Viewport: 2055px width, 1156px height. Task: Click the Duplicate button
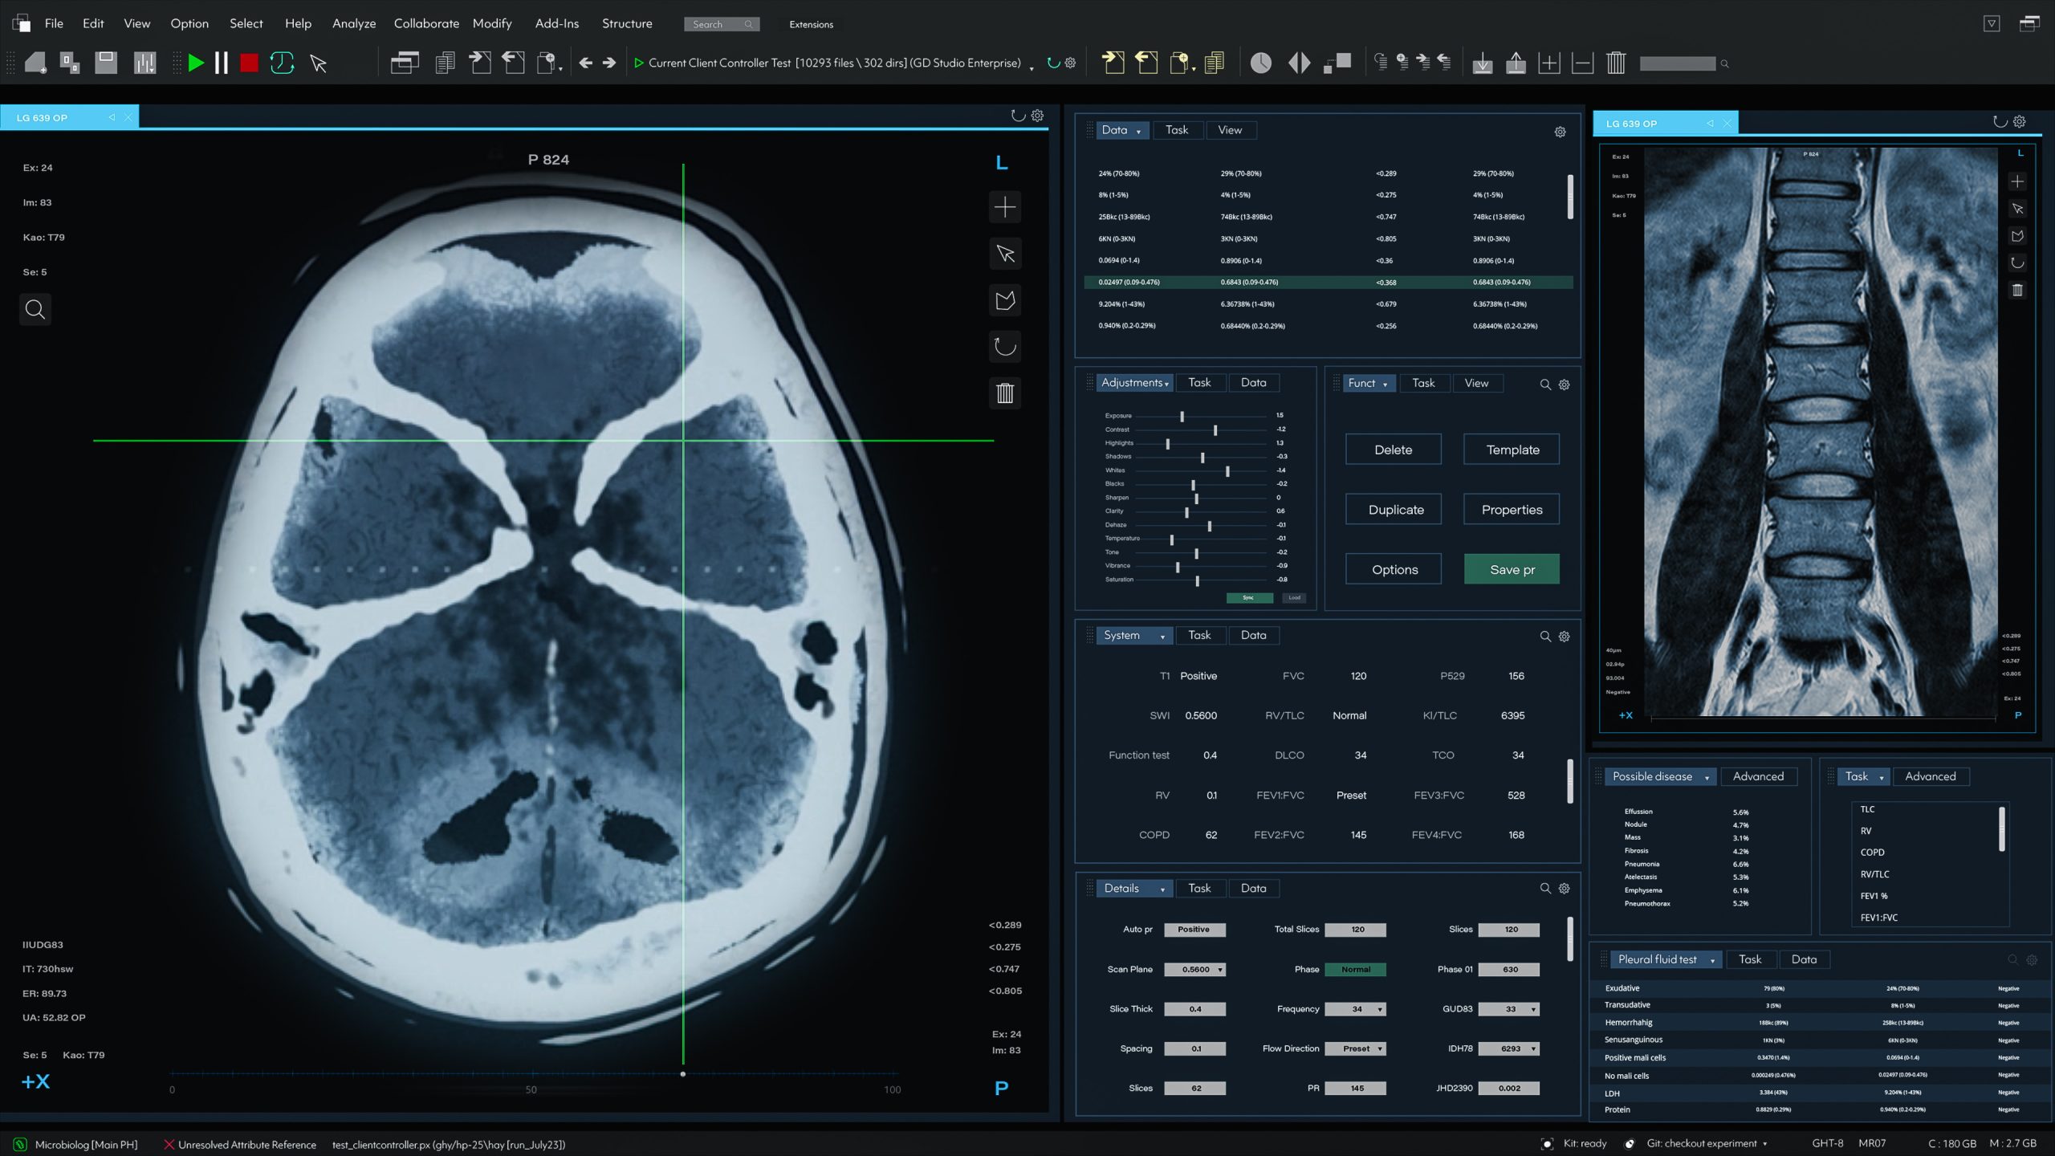(x=1394, y=510)
